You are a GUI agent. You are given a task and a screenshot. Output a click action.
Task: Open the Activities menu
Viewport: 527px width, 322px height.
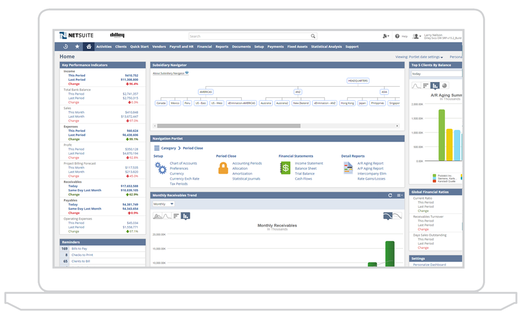click(104, 47)
